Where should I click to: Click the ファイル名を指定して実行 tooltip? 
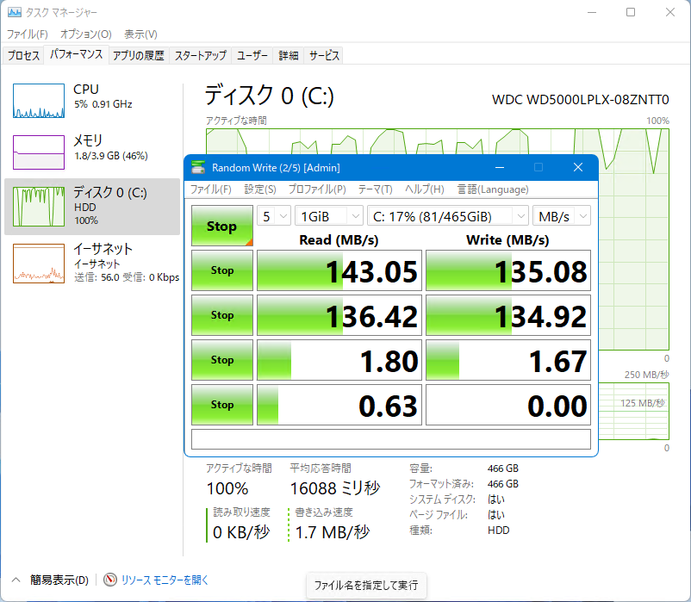click(366, 586)
